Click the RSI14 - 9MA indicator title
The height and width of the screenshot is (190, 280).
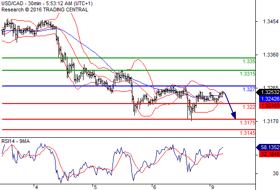[x=16, y=141]
